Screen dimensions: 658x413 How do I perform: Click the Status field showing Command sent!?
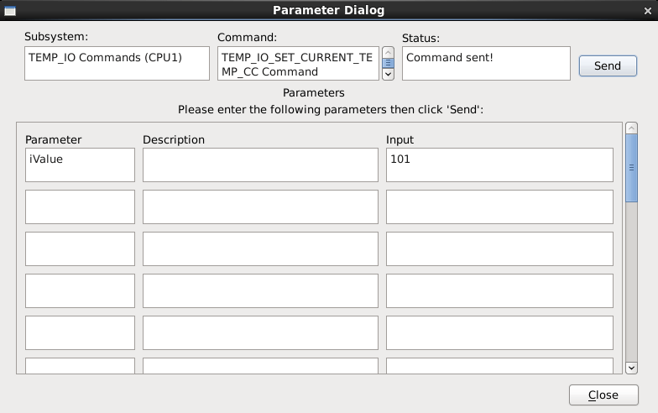(x=485, y=64)
